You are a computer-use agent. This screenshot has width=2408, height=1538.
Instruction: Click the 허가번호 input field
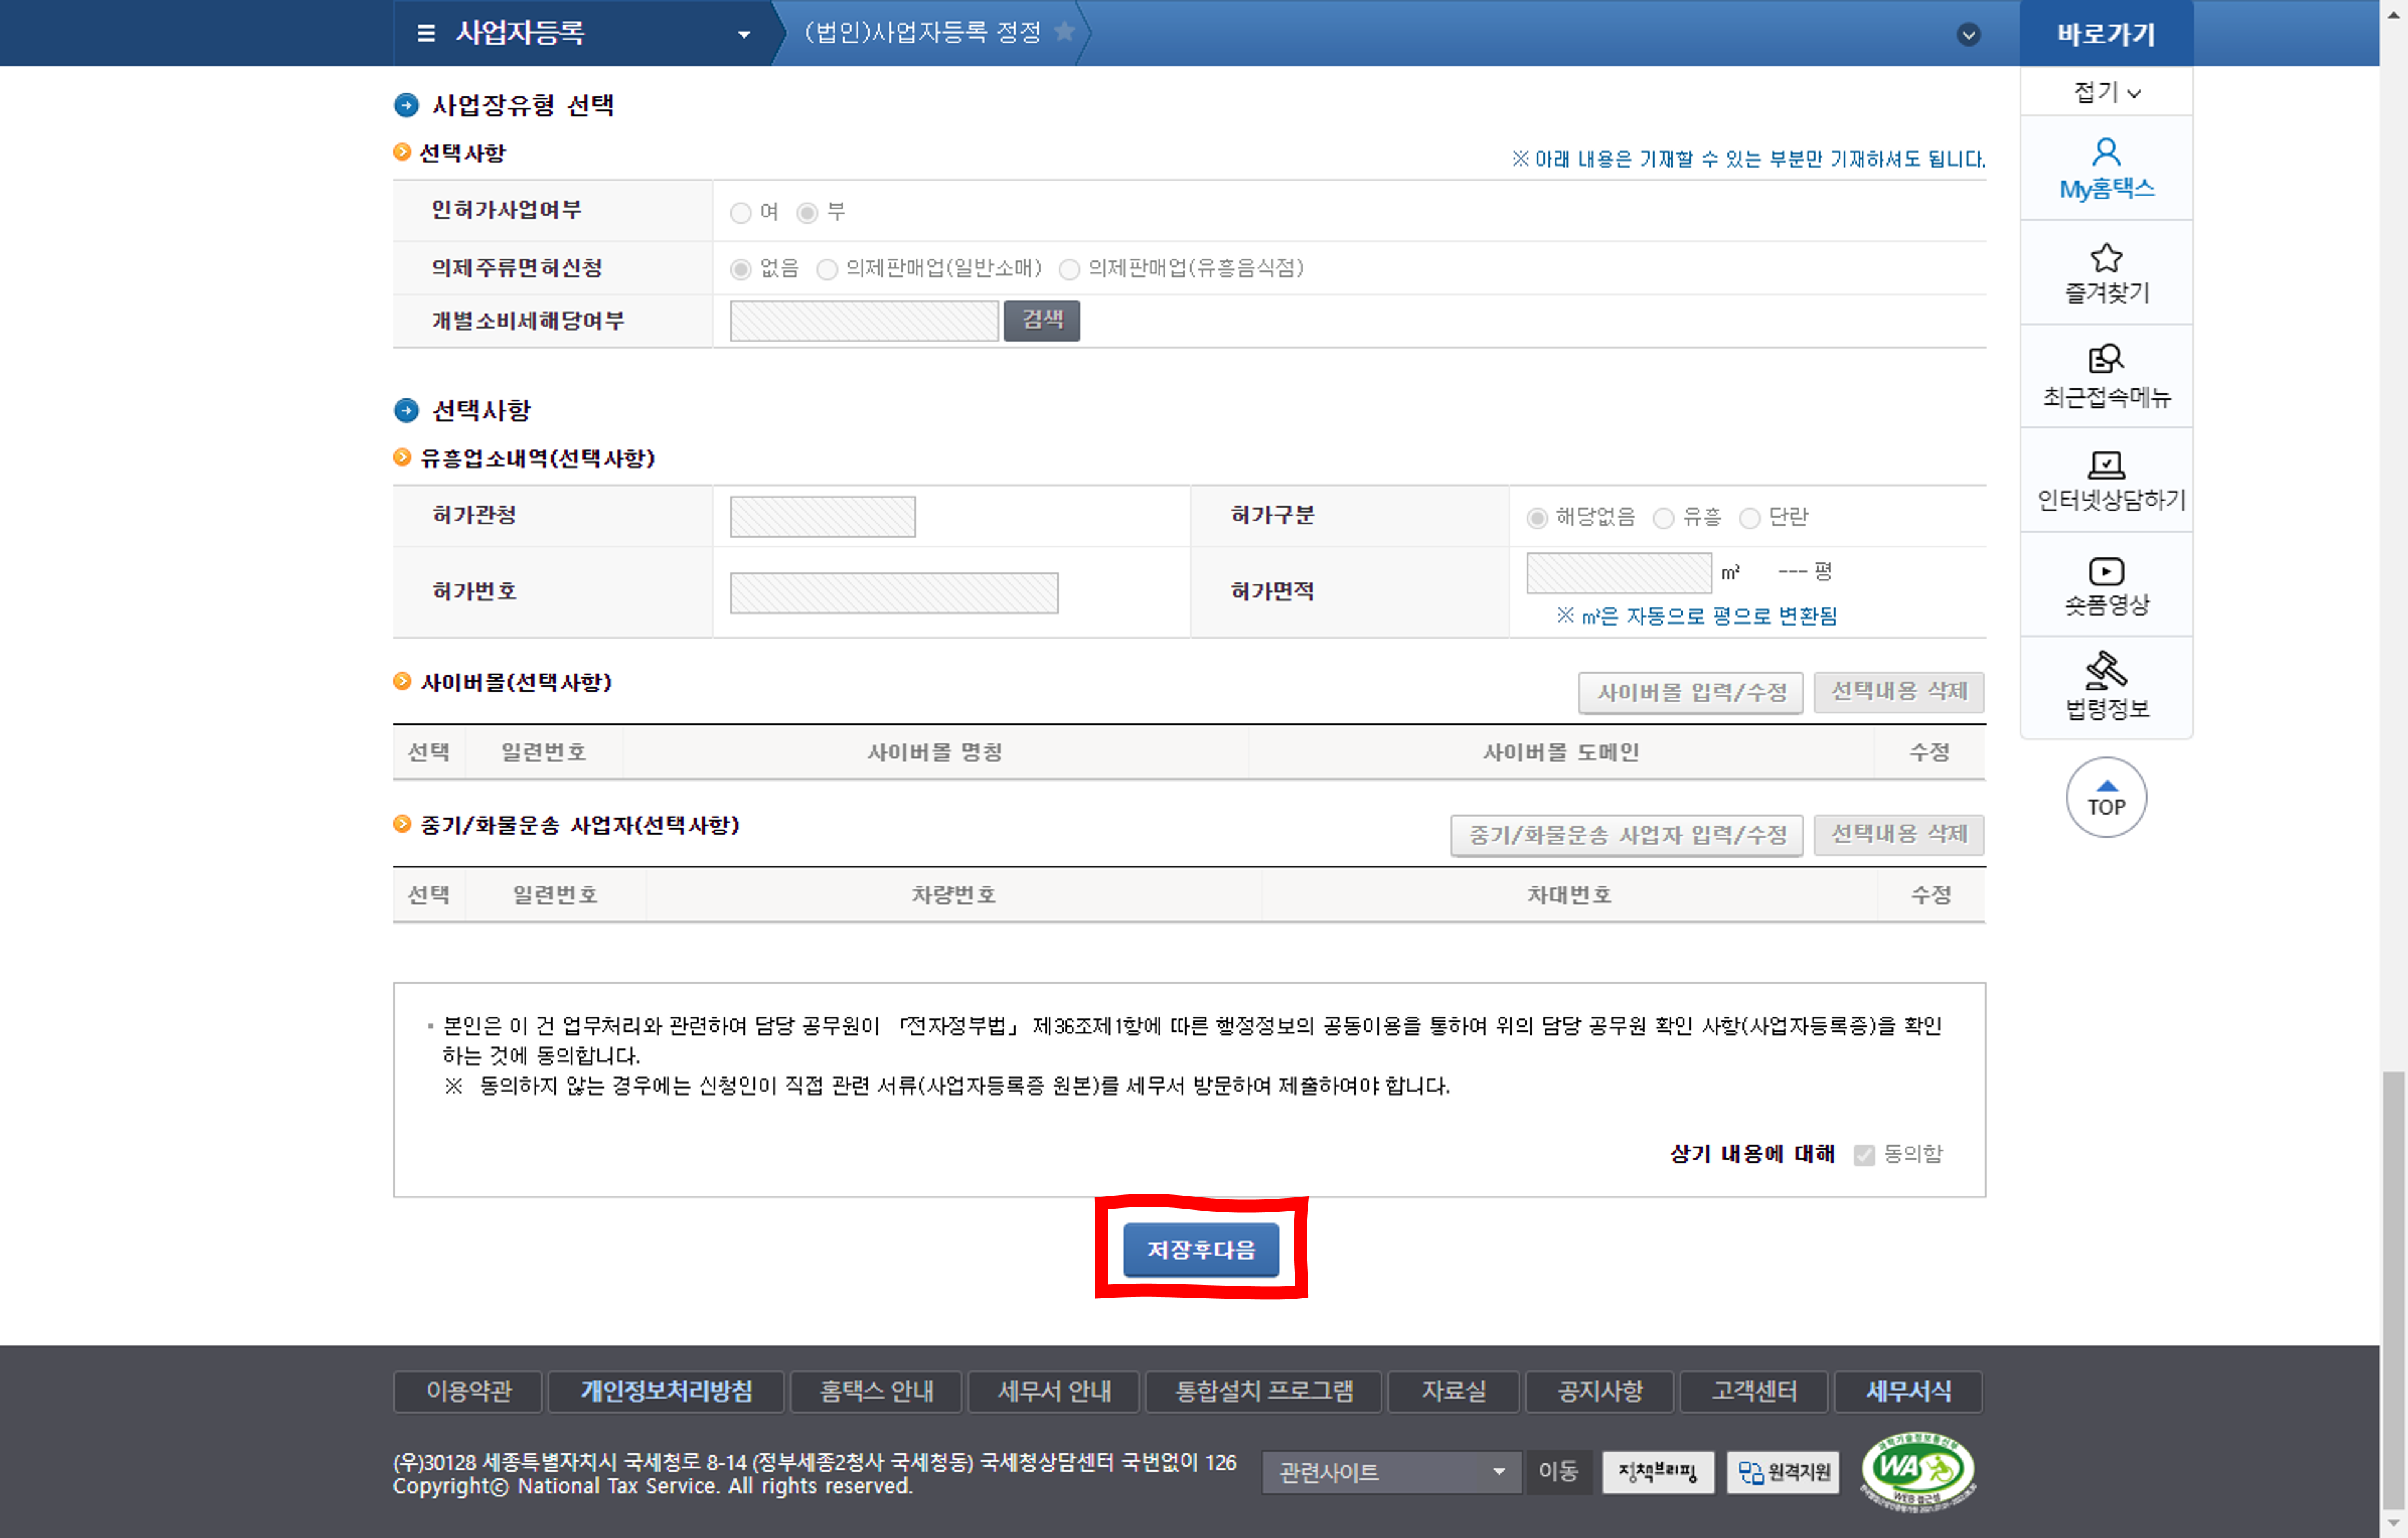click(x=893, y=592)
